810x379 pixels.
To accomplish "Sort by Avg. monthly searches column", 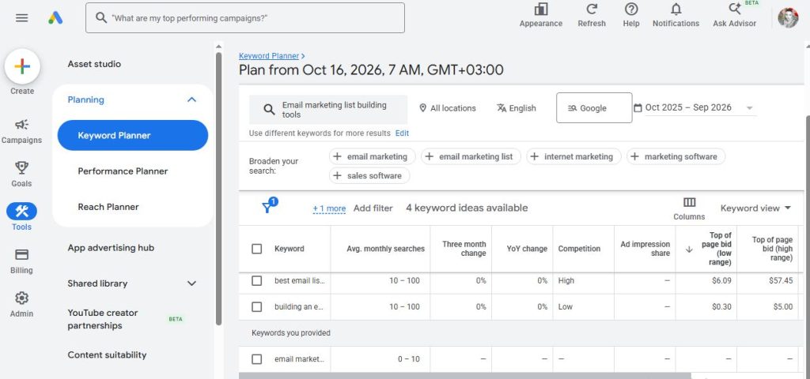I will click(x=385, y=249).
